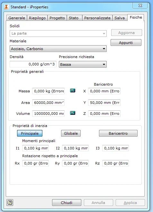Click the 'Precisione richiesta' label
The height and width of the screenshot is (212, 153).
pyautogui.click(x=76, y=57)
